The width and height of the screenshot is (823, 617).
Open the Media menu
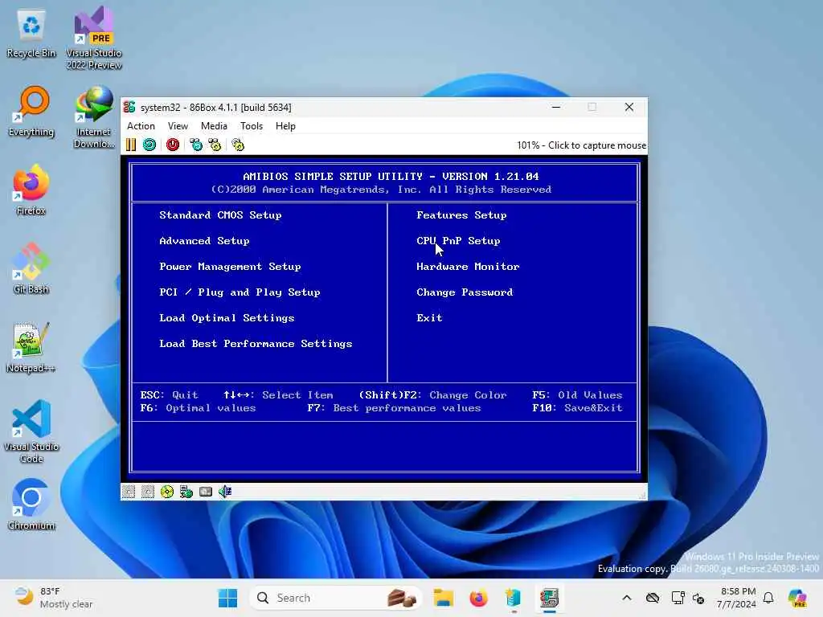point(214,126)
